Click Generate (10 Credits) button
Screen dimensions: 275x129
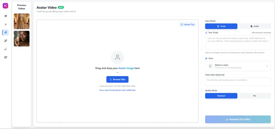[x=238, y=119]
